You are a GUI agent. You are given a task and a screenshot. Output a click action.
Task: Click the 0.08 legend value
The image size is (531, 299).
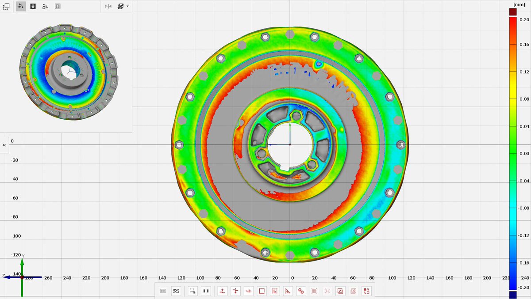(x=524, y=99)
